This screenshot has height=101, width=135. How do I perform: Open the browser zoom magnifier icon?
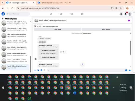pyautogui.click(x=116, y=8)
